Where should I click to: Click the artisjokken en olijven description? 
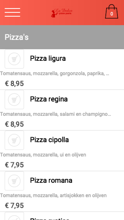click(x=53, y=196)
